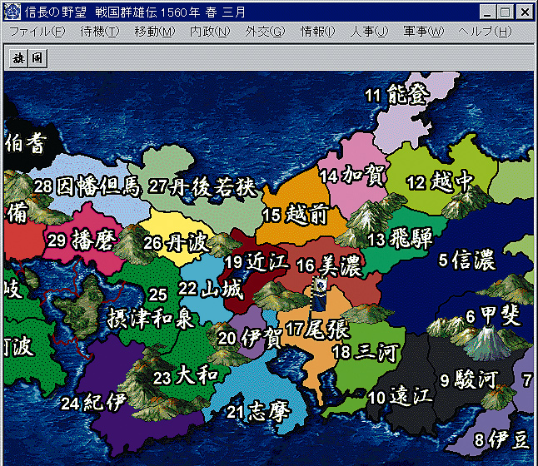This screenshot has width=538, height=466.
Task: Select province 16 美濃 on the map
Action: coord(329,265)
